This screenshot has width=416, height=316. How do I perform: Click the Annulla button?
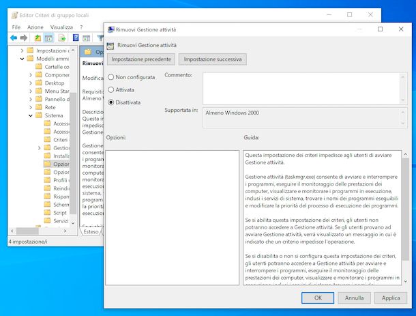(354, 298)
